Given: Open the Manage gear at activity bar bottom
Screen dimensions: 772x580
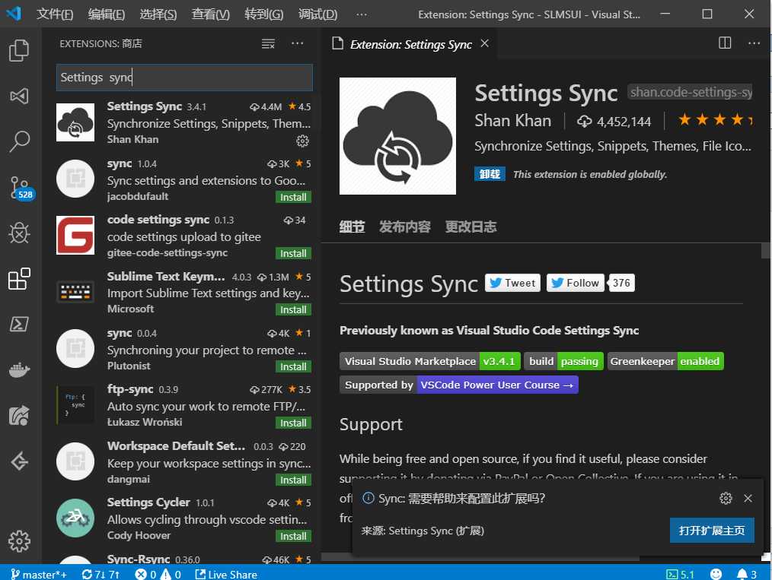Looking at the screenshot, I should pos(19,541).
